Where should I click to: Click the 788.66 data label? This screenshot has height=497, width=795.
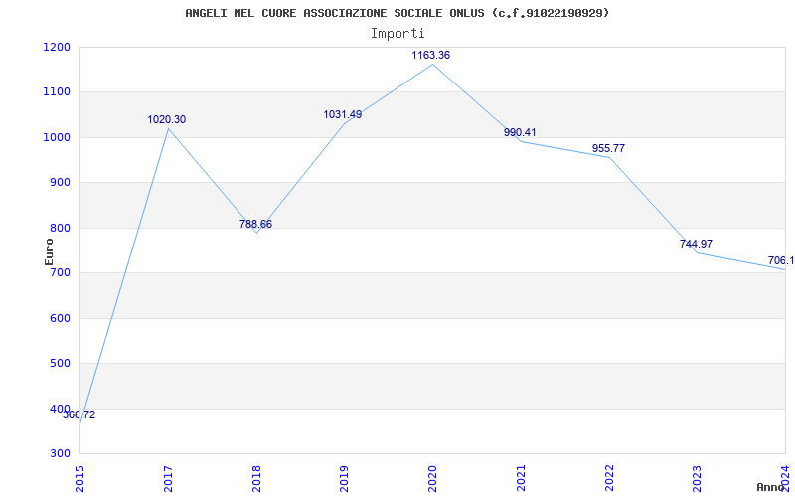(x=255, y=225)
